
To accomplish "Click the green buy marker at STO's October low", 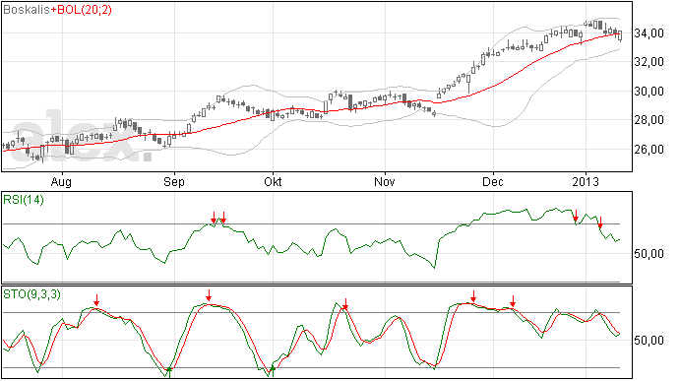I will coord(273,370).
